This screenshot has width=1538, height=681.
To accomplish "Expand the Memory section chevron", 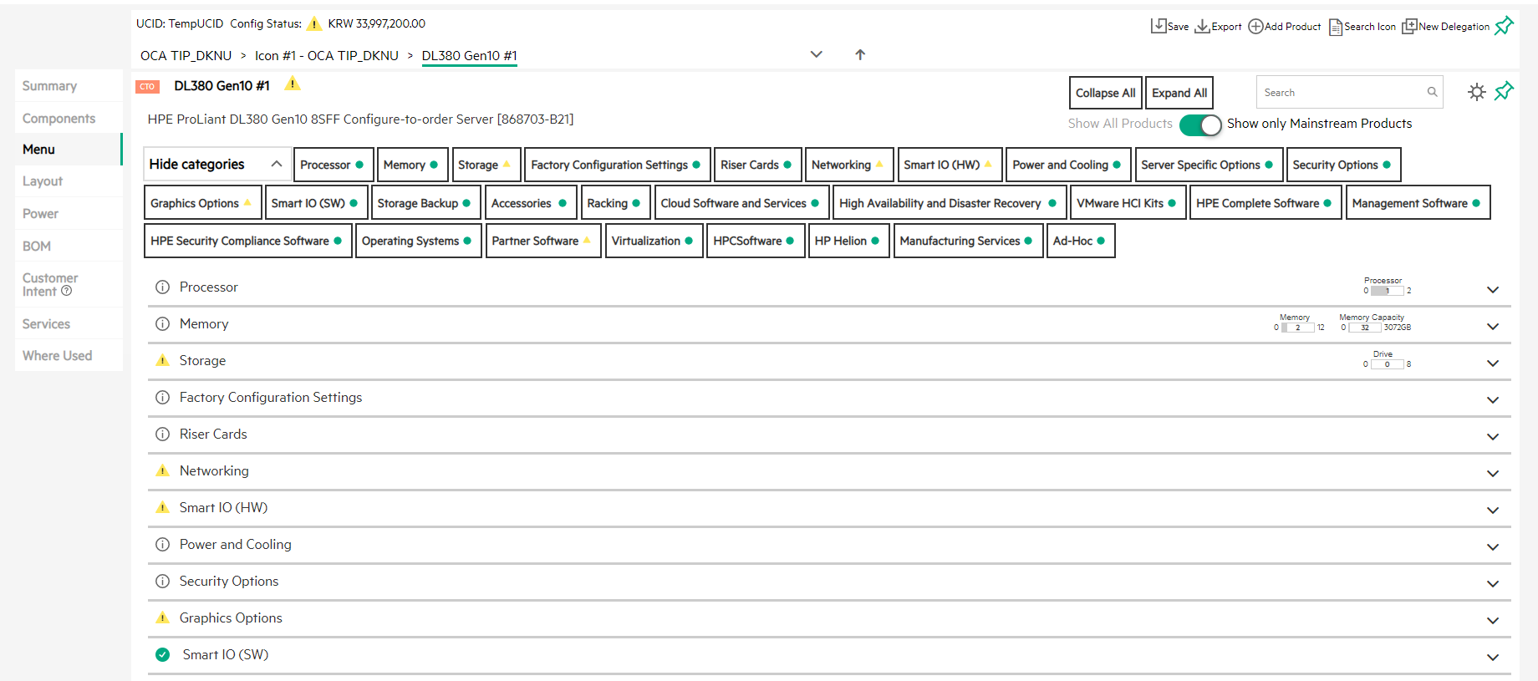I will (1493, 327).
